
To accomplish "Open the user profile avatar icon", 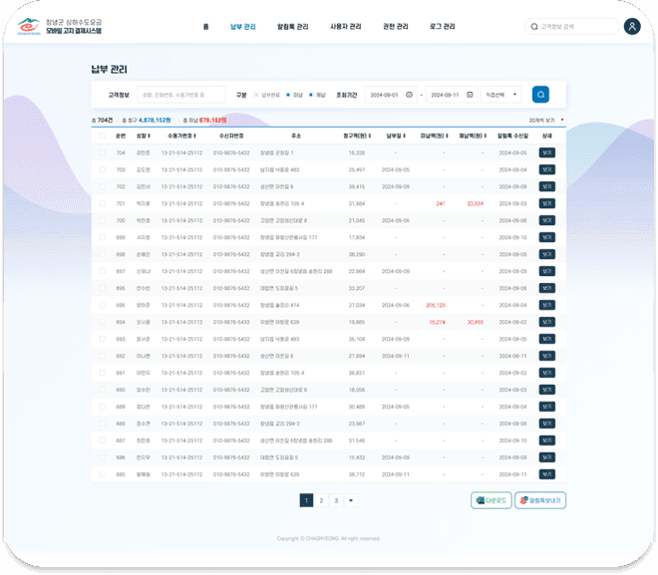I will [x=632, y=27].
